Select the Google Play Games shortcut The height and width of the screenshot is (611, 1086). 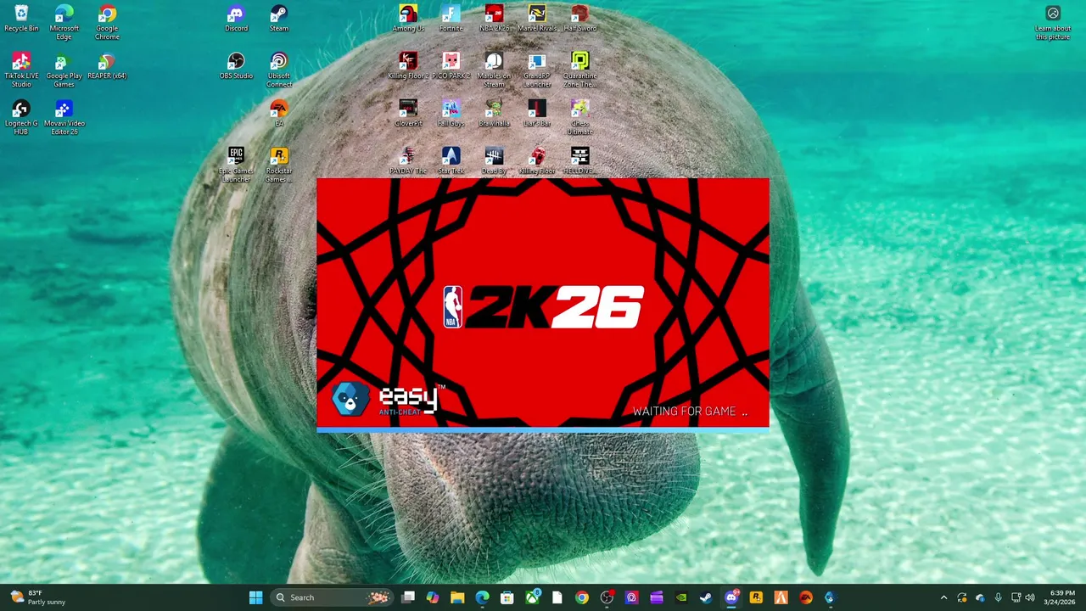64,70
